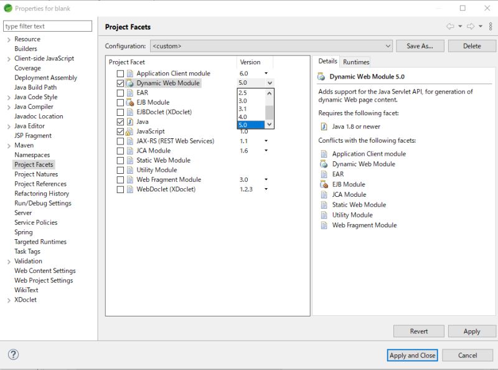498x370 pixels.
Task: Click the Cancel button
Action: tap(467, 355)
